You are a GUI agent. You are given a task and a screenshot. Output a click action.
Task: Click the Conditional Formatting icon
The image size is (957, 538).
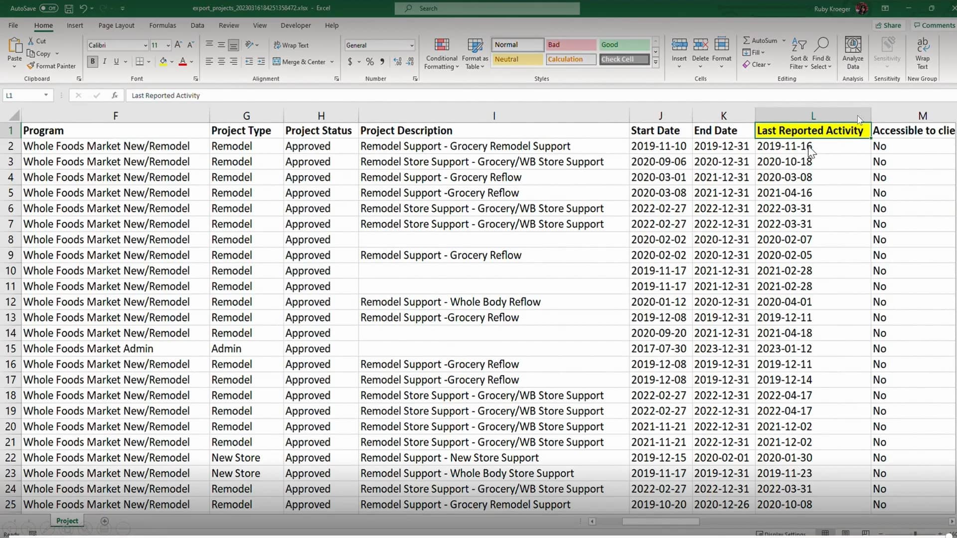tap(441, 45)
